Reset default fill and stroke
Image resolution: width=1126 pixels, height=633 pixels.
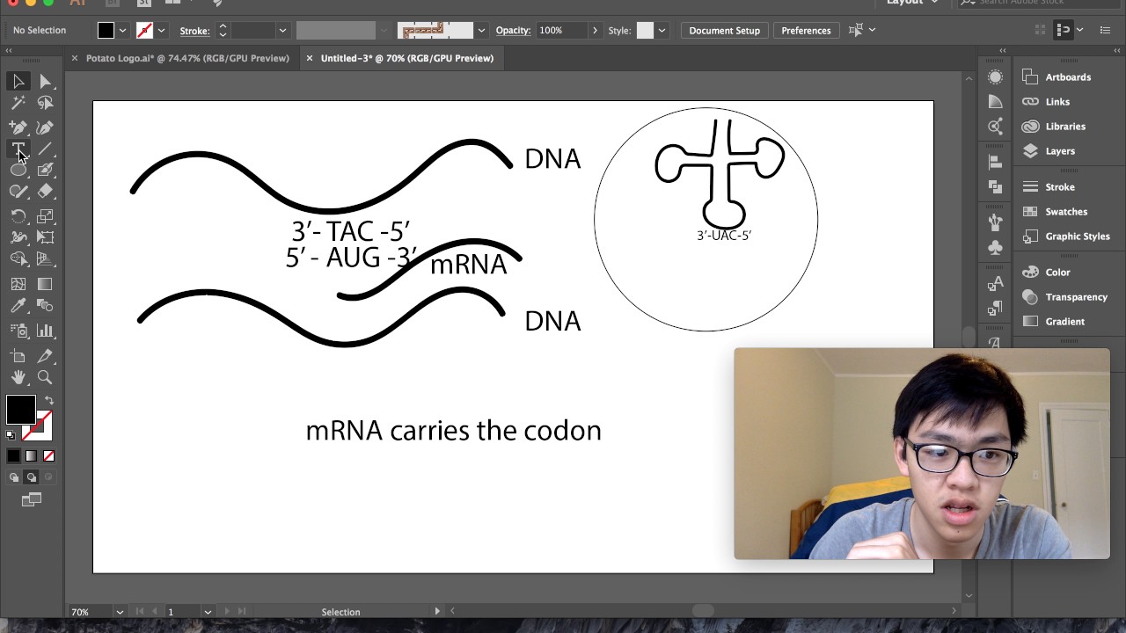point(11,435)
